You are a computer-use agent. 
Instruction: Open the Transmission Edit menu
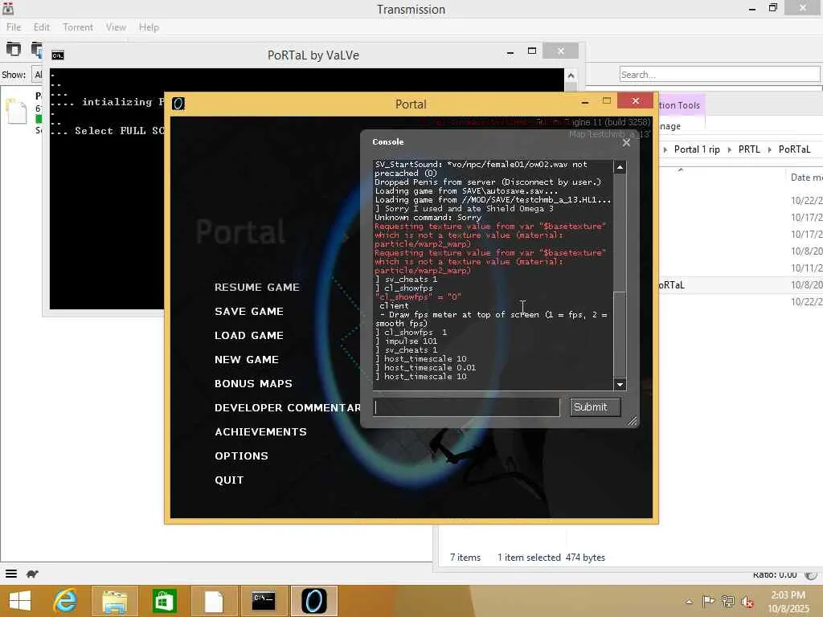point(42,27)
